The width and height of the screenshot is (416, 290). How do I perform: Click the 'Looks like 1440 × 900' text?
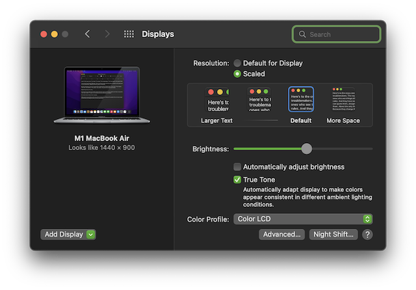pyautogui.click(x=101, y=148)
